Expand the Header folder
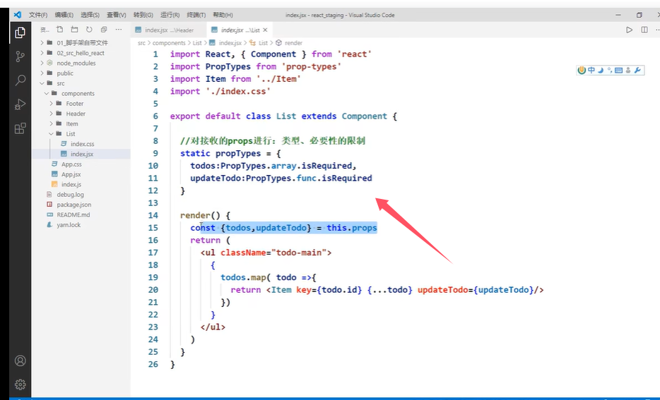Screen dimensions: 660x400 tap(81, 114)
